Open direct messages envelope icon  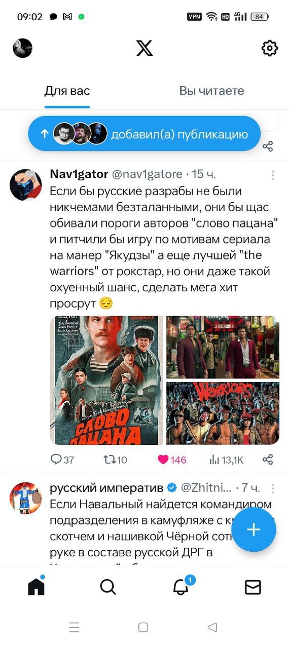click(252, 587)
